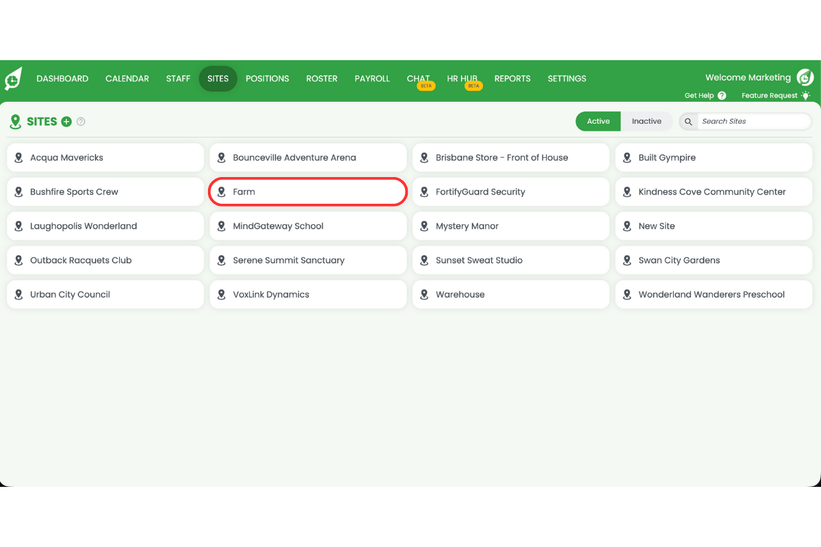Image resolution: width=821 pixels, height=547 pixels.
Task: Open the Sites help question mark icon
Action: coord(81,121)
